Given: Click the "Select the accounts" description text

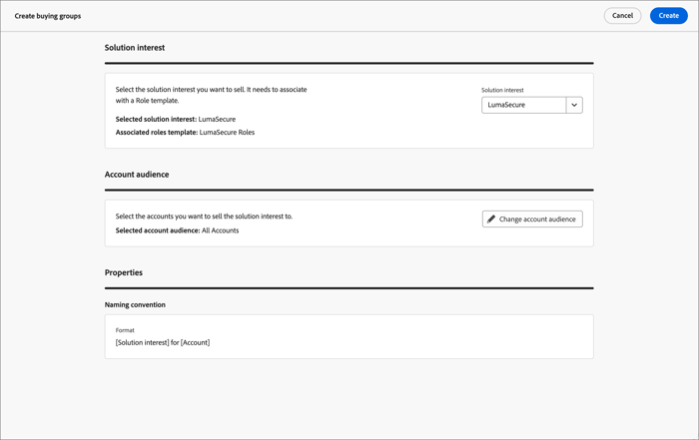Looking at the screenshot, I should tap(204, 217).
